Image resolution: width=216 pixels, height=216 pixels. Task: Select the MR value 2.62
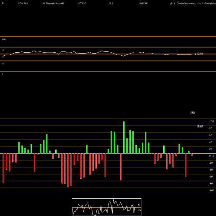click(x=200, y=126)
